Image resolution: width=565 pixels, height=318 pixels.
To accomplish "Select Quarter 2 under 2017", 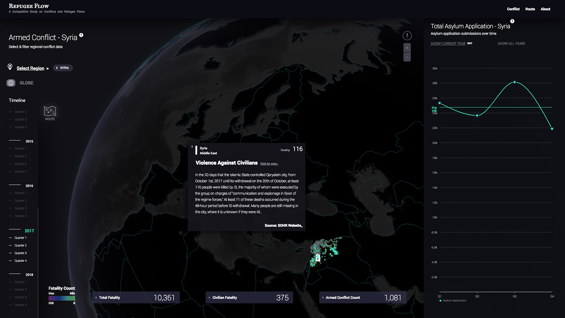I will point(21,245).
